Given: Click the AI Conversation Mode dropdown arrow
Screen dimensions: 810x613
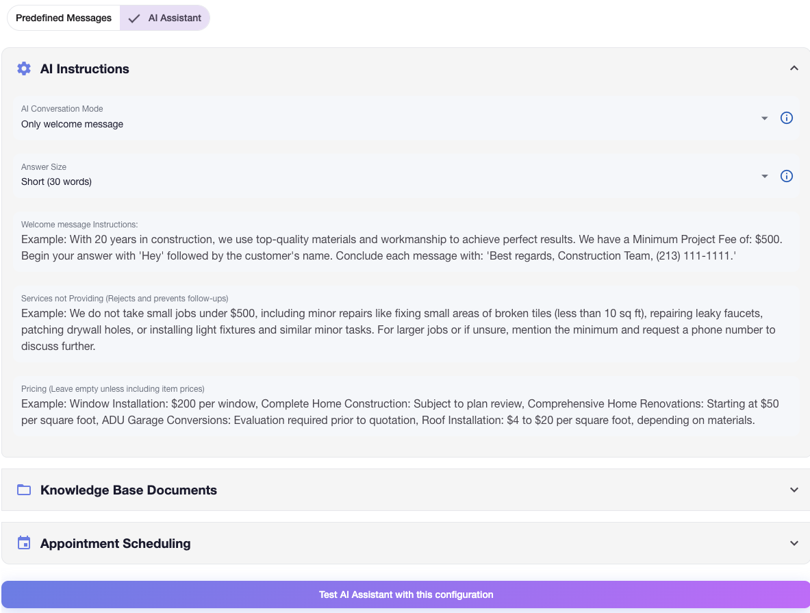Looking at the screenshot, I should 765,118.
